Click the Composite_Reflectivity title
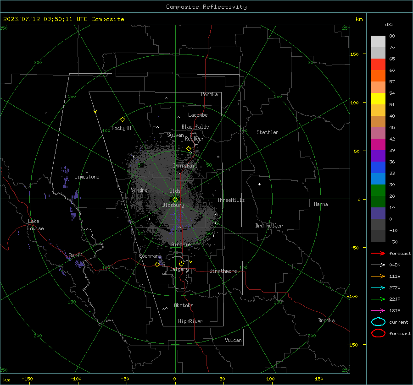This screenshot has width=413, height=385. click(206, 7)
